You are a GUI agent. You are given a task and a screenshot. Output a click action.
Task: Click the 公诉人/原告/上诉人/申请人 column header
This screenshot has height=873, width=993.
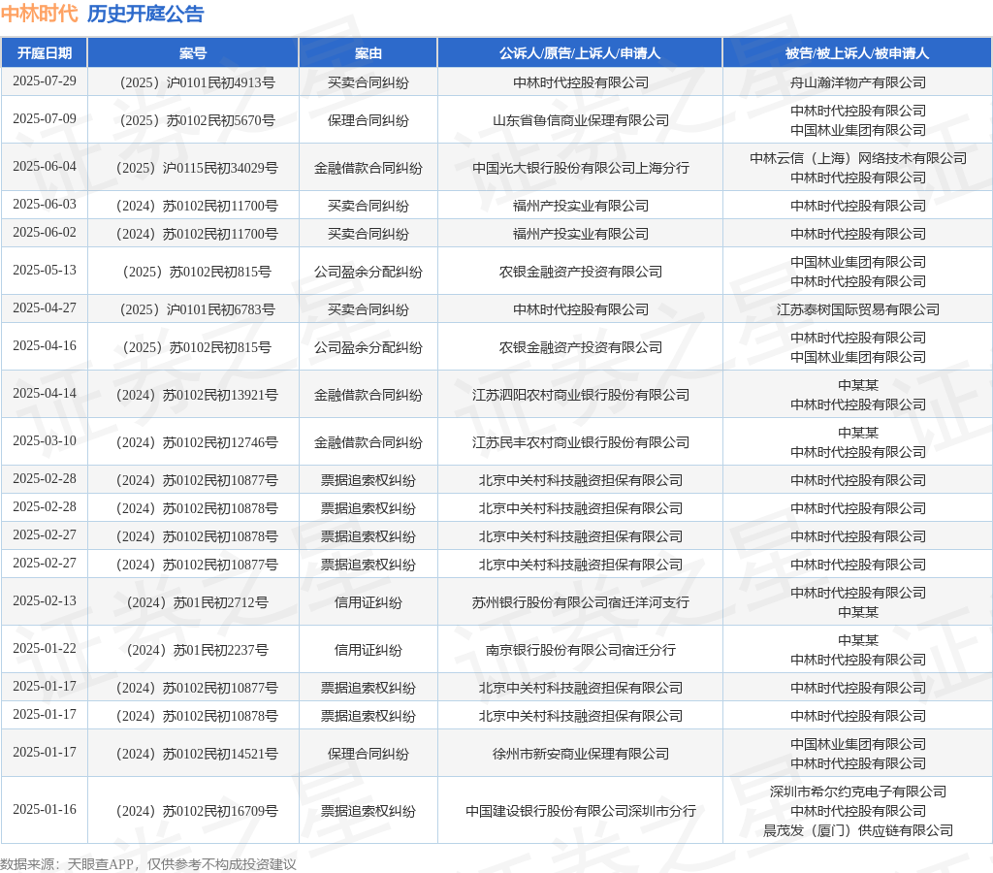point(580,53)
